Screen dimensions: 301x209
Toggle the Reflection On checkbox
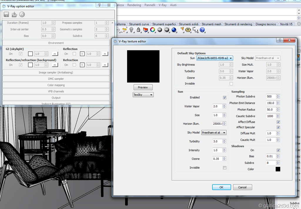click(74, 54)
